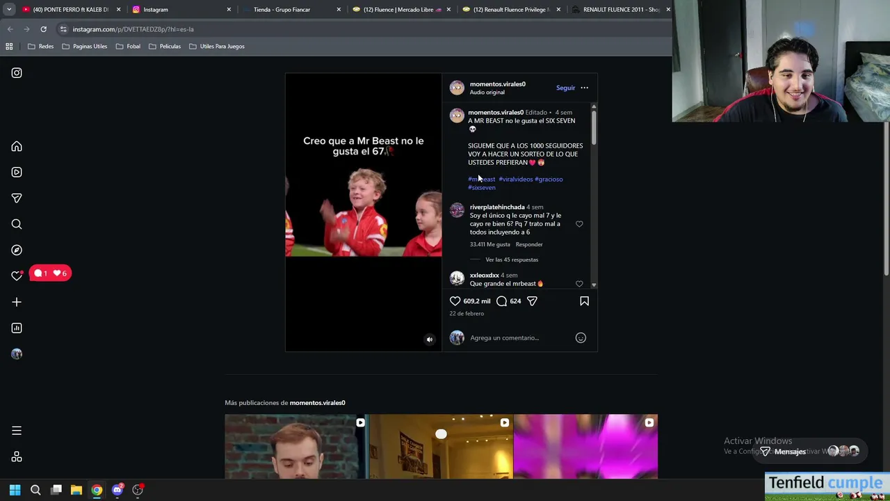The width and height of the screenshot is (890, 501).
Task: Create a new post with plus icon
Action: click(x=17, y=302)
